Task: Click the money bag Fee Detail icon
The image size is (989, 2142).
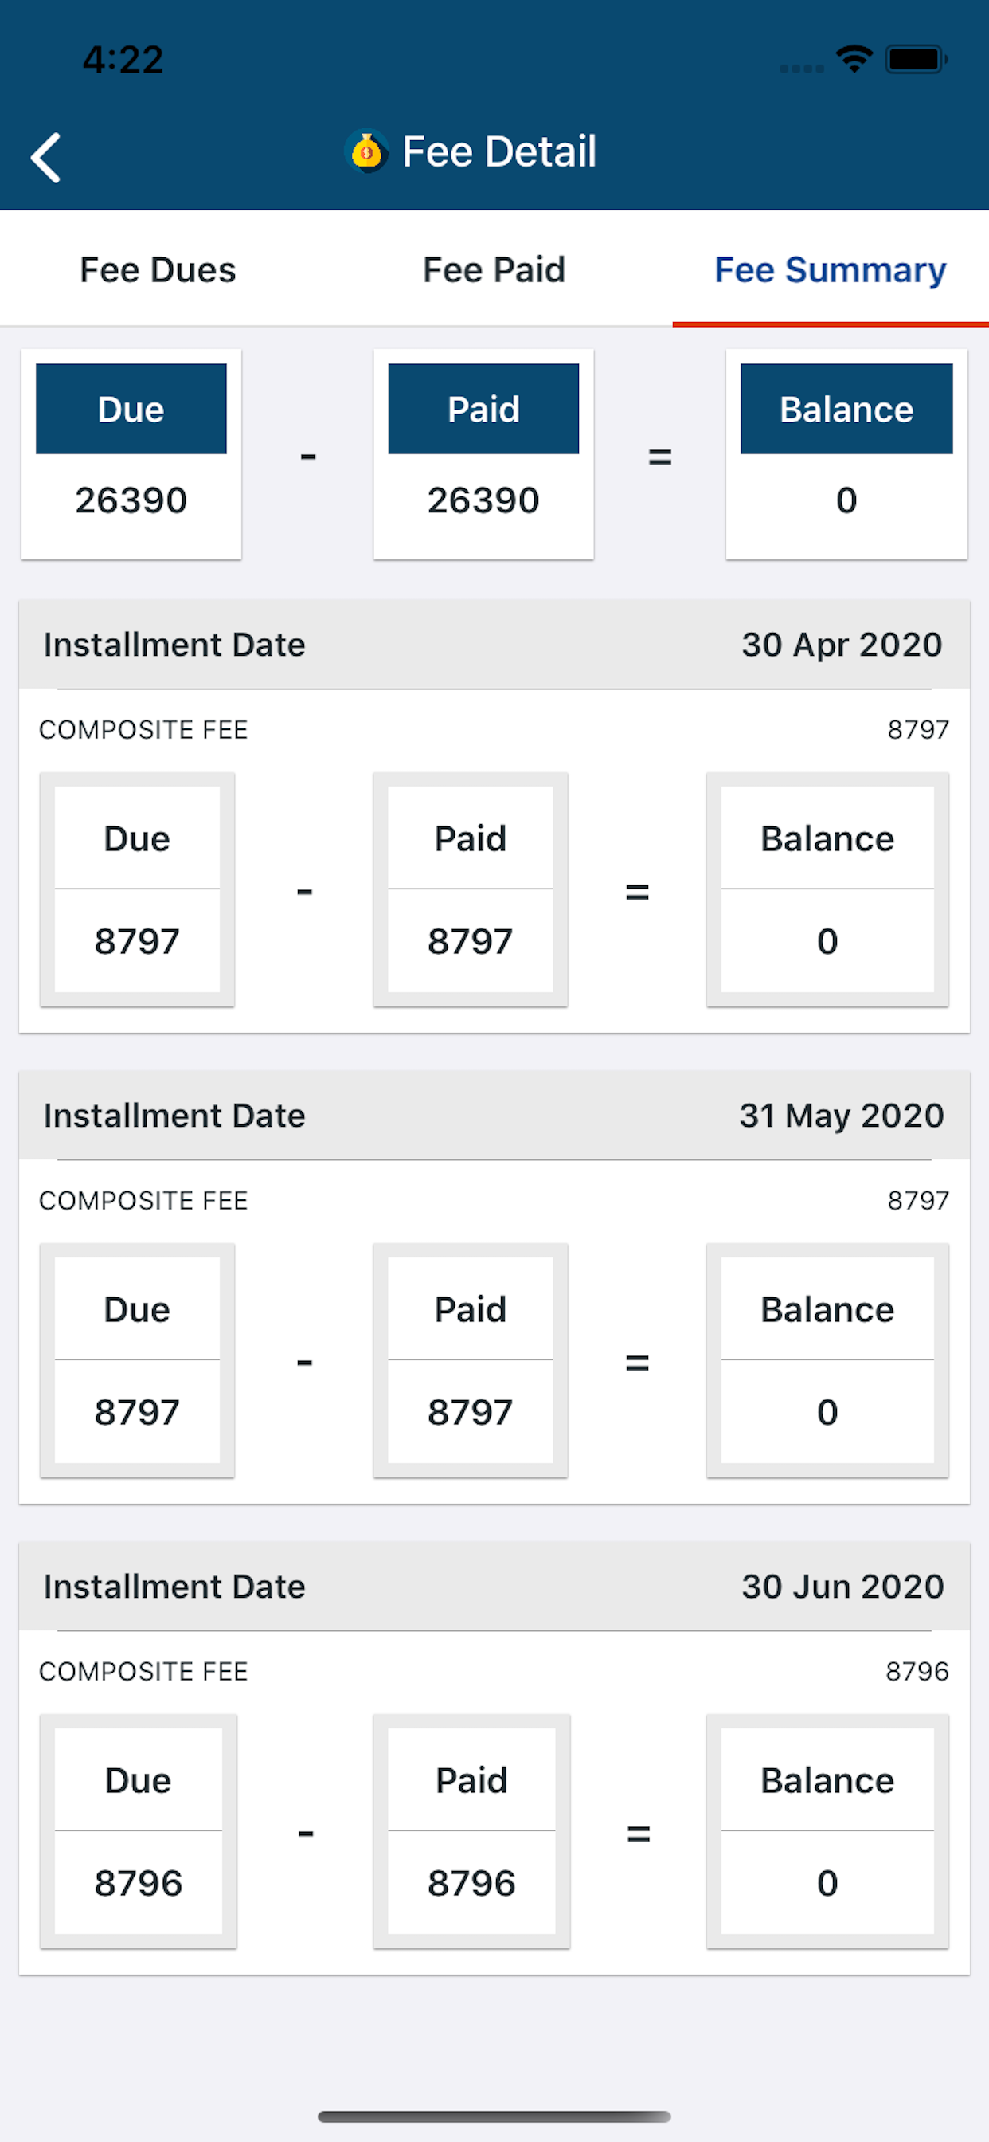Action: point(366,151)
